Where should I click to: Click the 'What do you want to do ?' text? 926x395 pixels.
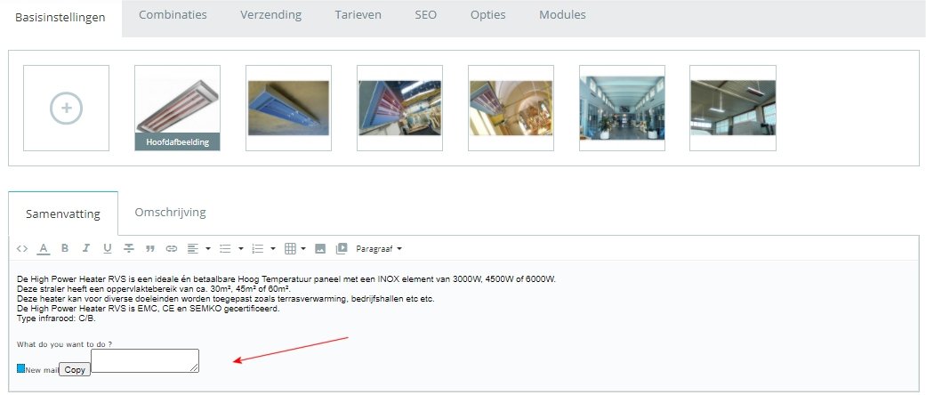pyautogui.click(x=64, y=344)
